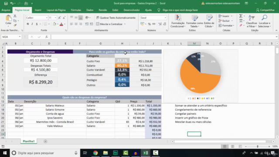The height and width of the screenshot is (157, 279).
Task: Open Formatação Condicional menu
Action: point(178,21)
